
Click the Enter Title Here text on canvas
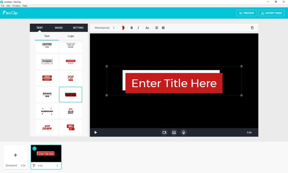[174, 83]
